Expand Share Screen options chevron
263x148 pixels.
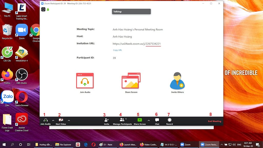(148, 120)
